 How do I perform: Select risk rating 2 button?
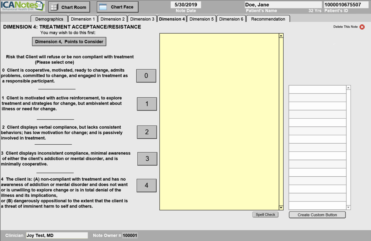click(147, 132)
